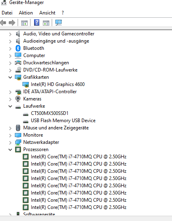172x221 pixels.
Task: Click the show/hide console tree icon
Action: (x=24, y=23)
